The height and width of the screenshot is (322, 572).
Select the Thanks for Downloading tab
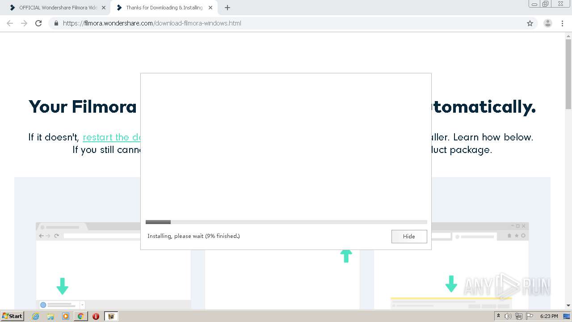point(164,8)
